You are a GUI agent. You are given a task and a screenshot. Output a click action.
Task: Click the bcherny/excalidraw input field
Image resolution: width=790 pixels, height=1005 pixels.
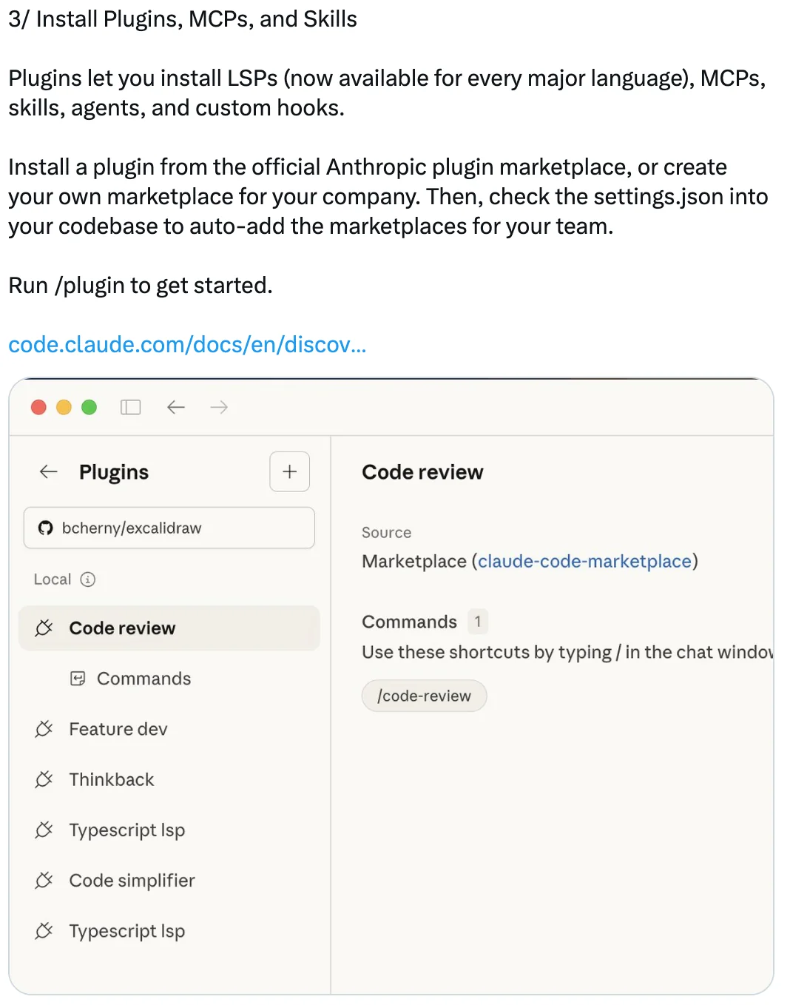pyautogui.click(x=169, y=528)
